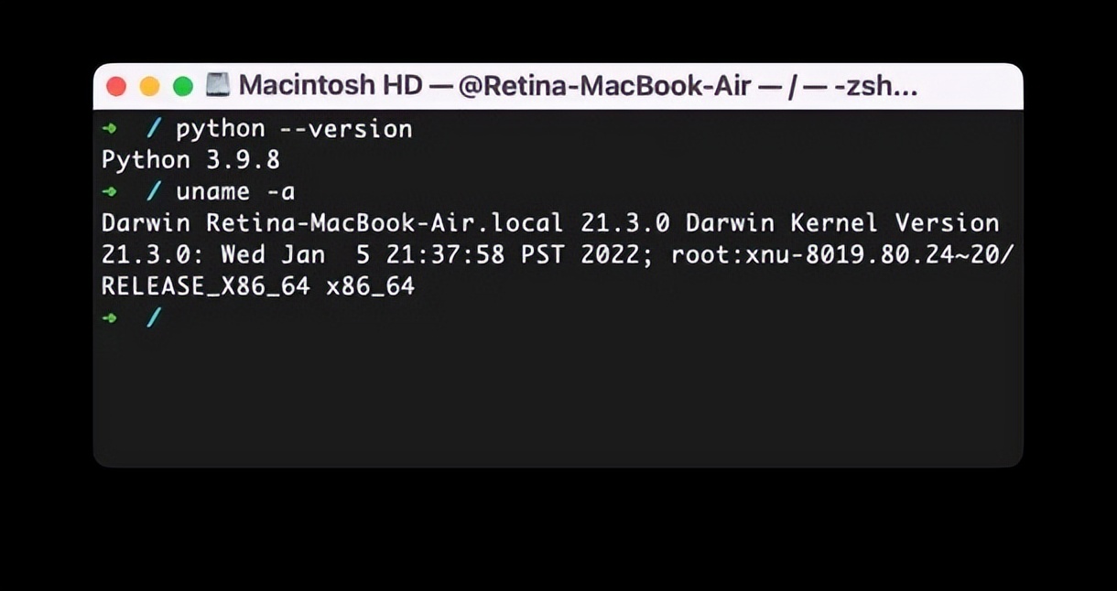Image resolution: width=1117 pixels, height=591 pixels.
Task: Click the green full-screen window button
Action: [183, 87]
